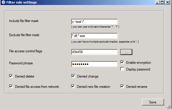Select the File access control flags field

tap(94, 52)
